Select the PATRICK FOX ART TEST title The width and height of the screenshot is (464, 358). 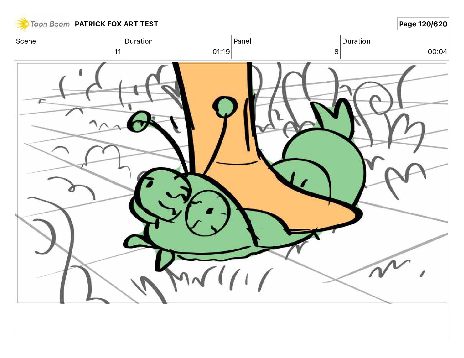pyautogui.click(x=116, y=24)
